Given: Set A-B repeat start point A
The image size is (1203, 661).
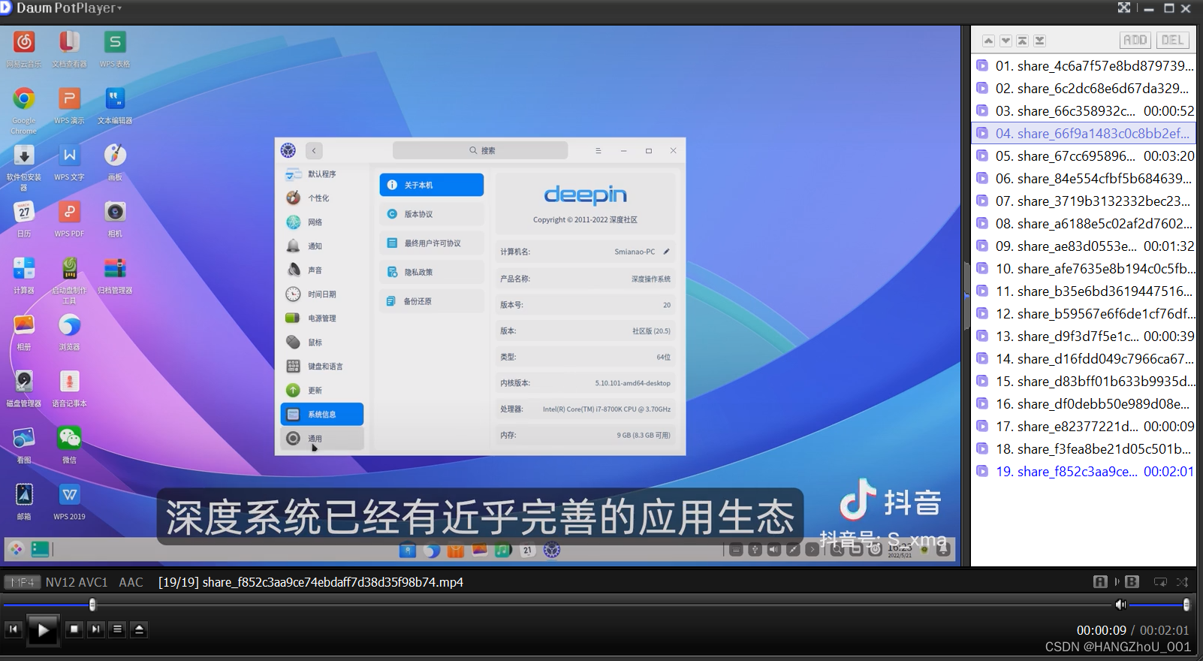Looking at the screenshot, I should coord(1100,581).
